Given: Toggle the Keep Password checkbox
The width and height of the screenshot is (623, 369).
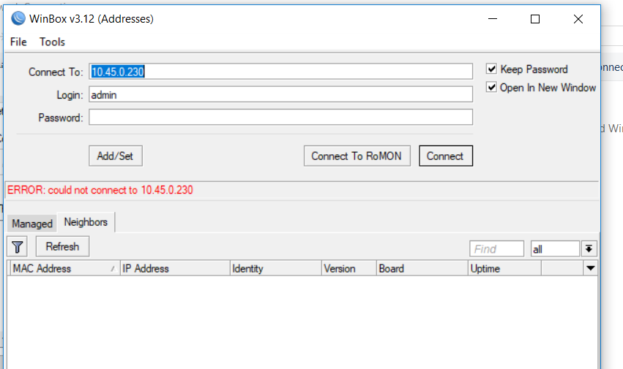Looking at the screenshot, I should (x=491, y=69).
